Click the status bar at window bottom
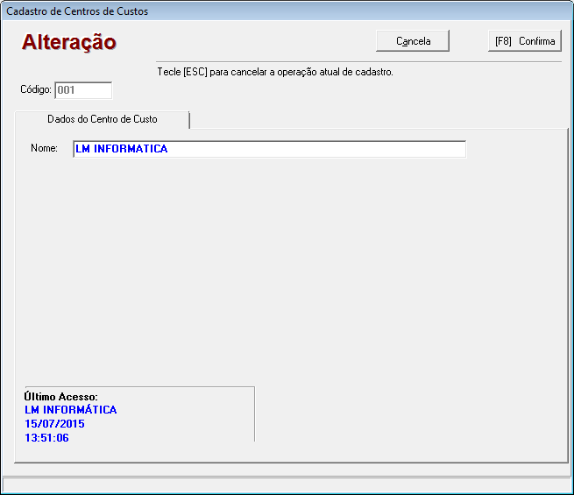The width and height of the screenshot is (574, 495). click(x=287, y=484)
